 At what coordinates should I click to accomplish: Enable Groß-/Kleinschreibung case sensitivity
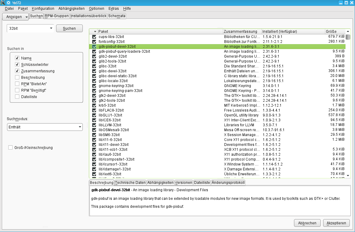click(x=10, y=148)
